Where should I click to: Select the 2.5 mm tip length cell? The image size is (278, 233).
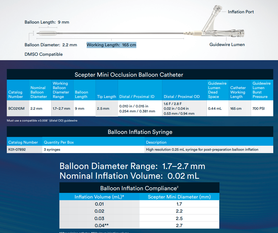103,109
